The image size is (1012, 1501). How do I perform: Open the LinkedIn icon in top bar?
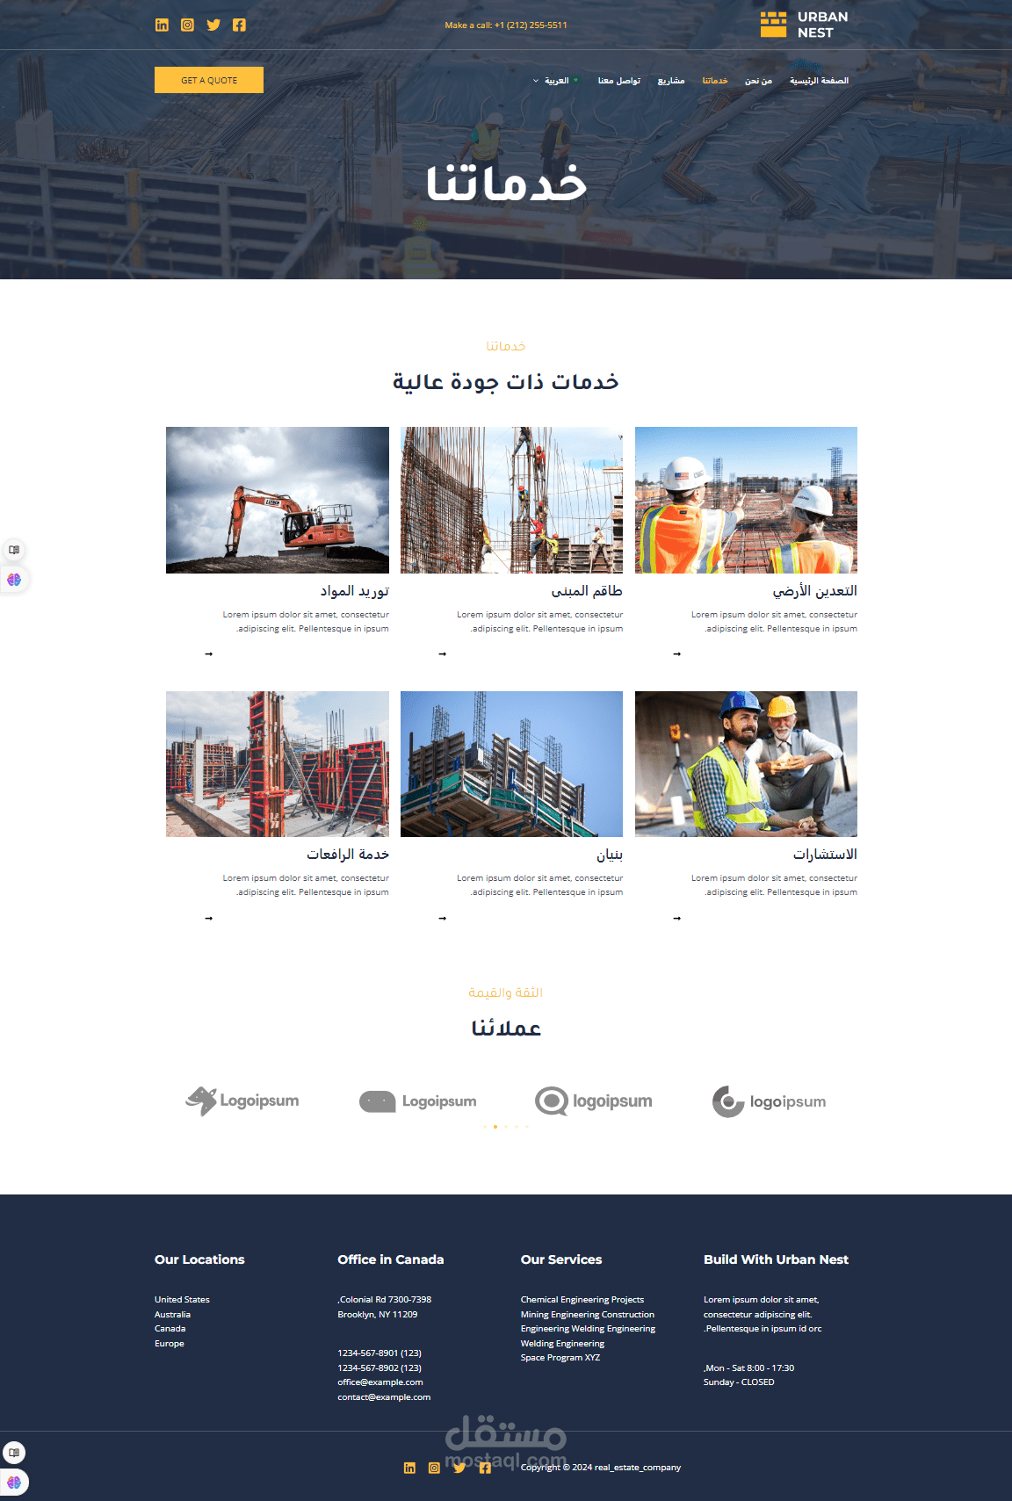[162, 25]
